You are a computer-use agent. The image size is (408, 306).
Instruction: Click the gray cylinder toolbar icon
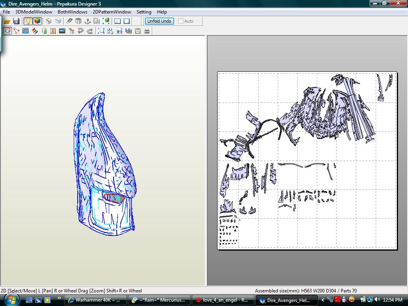click(78, 21)
